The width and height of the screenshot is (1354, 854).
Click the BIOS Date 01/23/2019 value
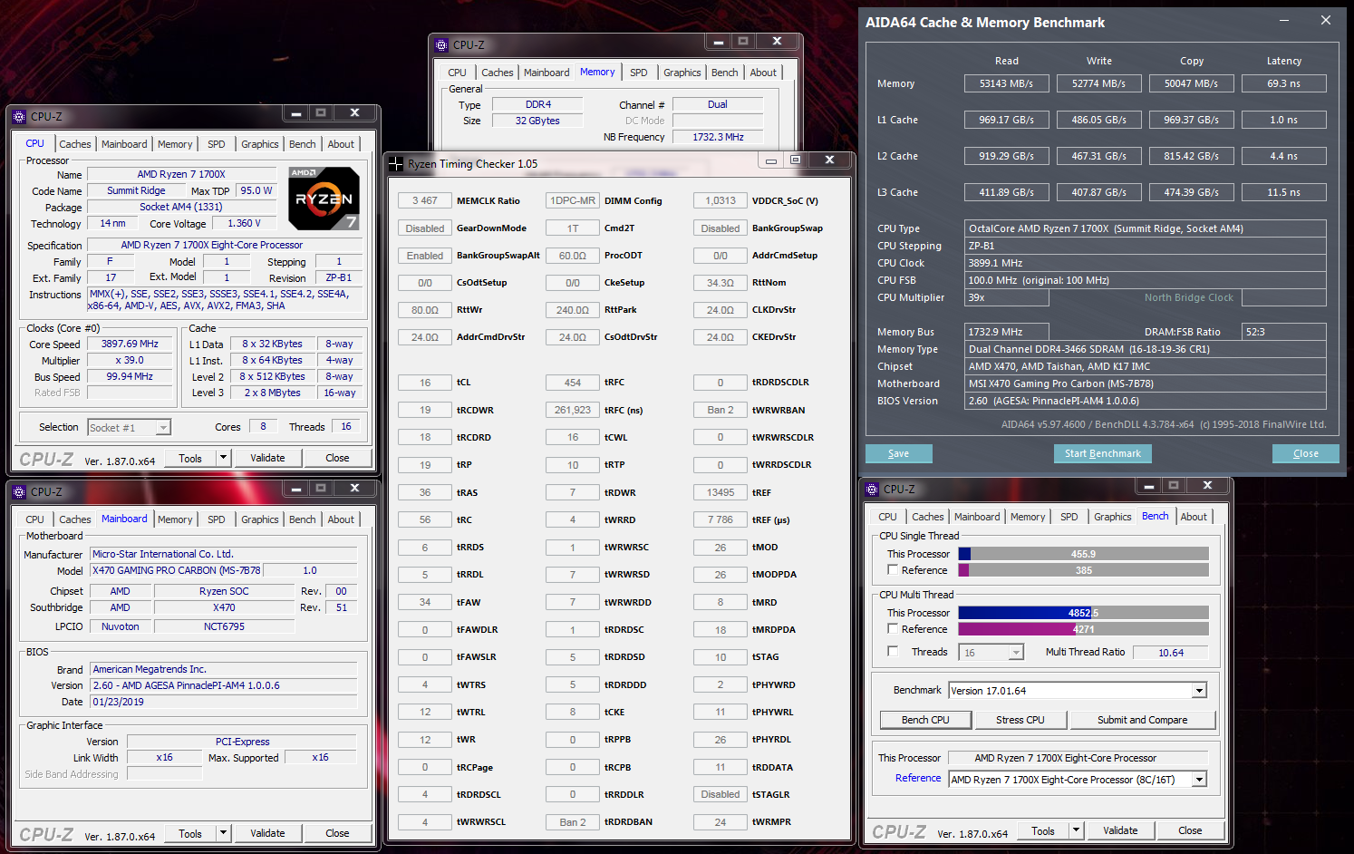pos(224,702)
